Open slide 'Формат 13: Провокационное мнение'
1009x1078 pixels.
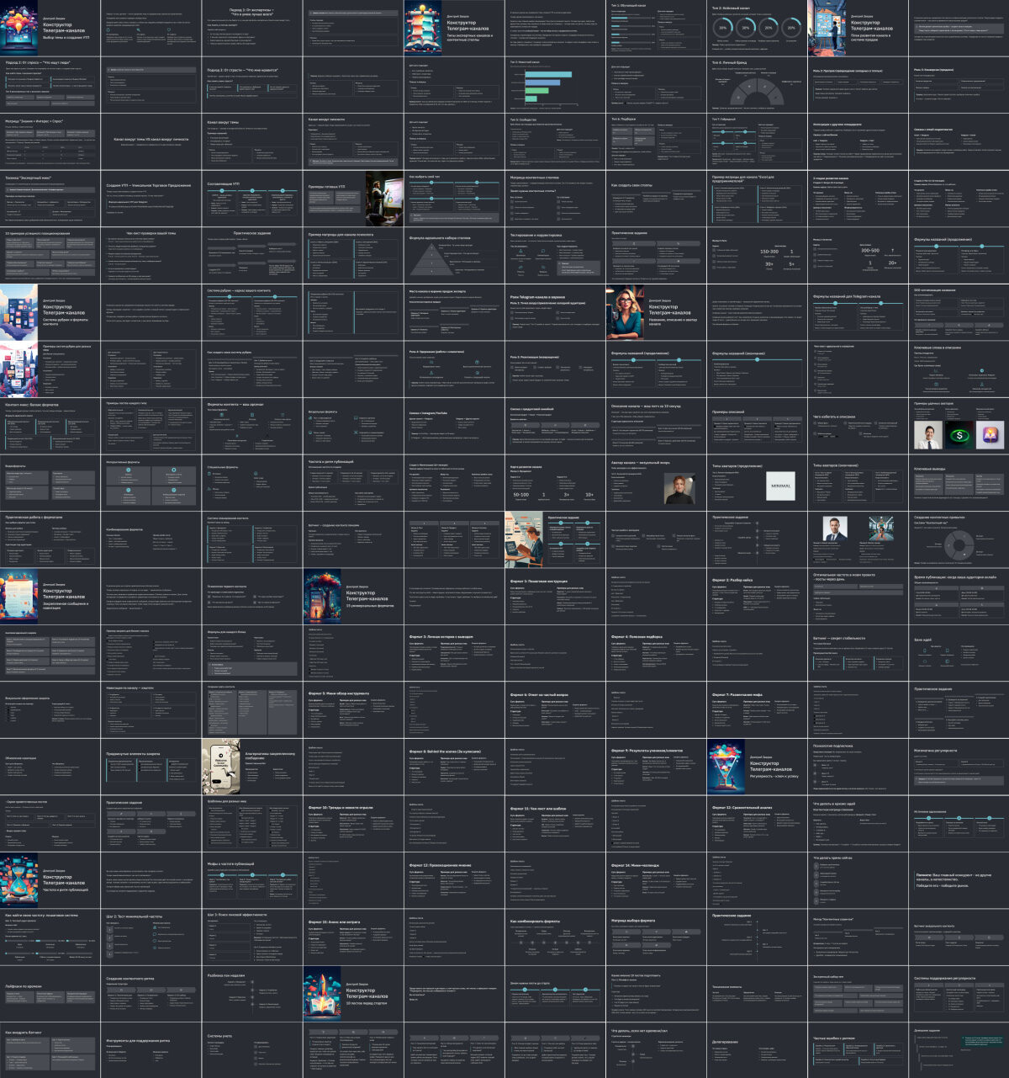pyautogui.click(x=454, y=880)
